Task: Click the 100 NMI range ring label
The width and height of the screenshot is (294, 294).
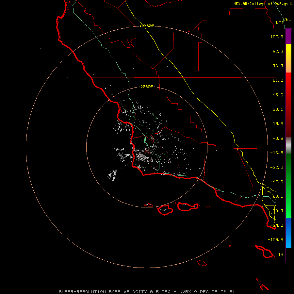Action: point(147,26)
